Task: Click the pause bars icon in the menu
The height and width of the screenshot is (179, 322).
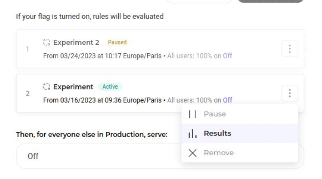Action: click(192, 114)
